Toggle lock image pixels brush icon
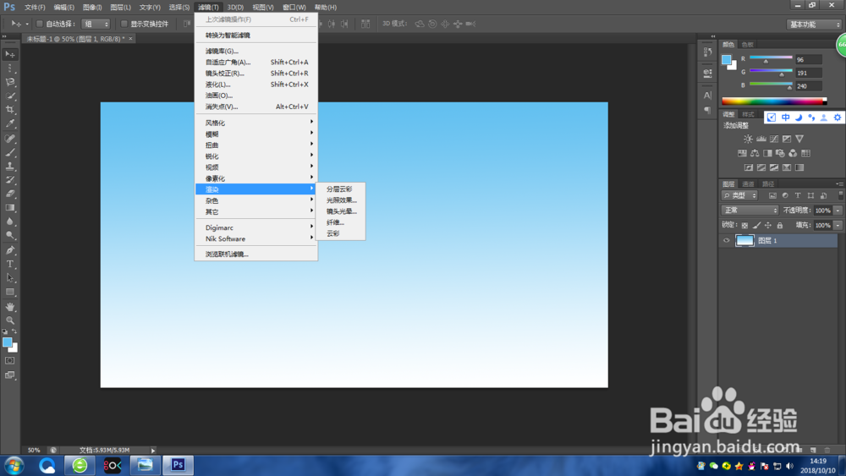This screenshot has width=846, height=476. tap(756, 226)
